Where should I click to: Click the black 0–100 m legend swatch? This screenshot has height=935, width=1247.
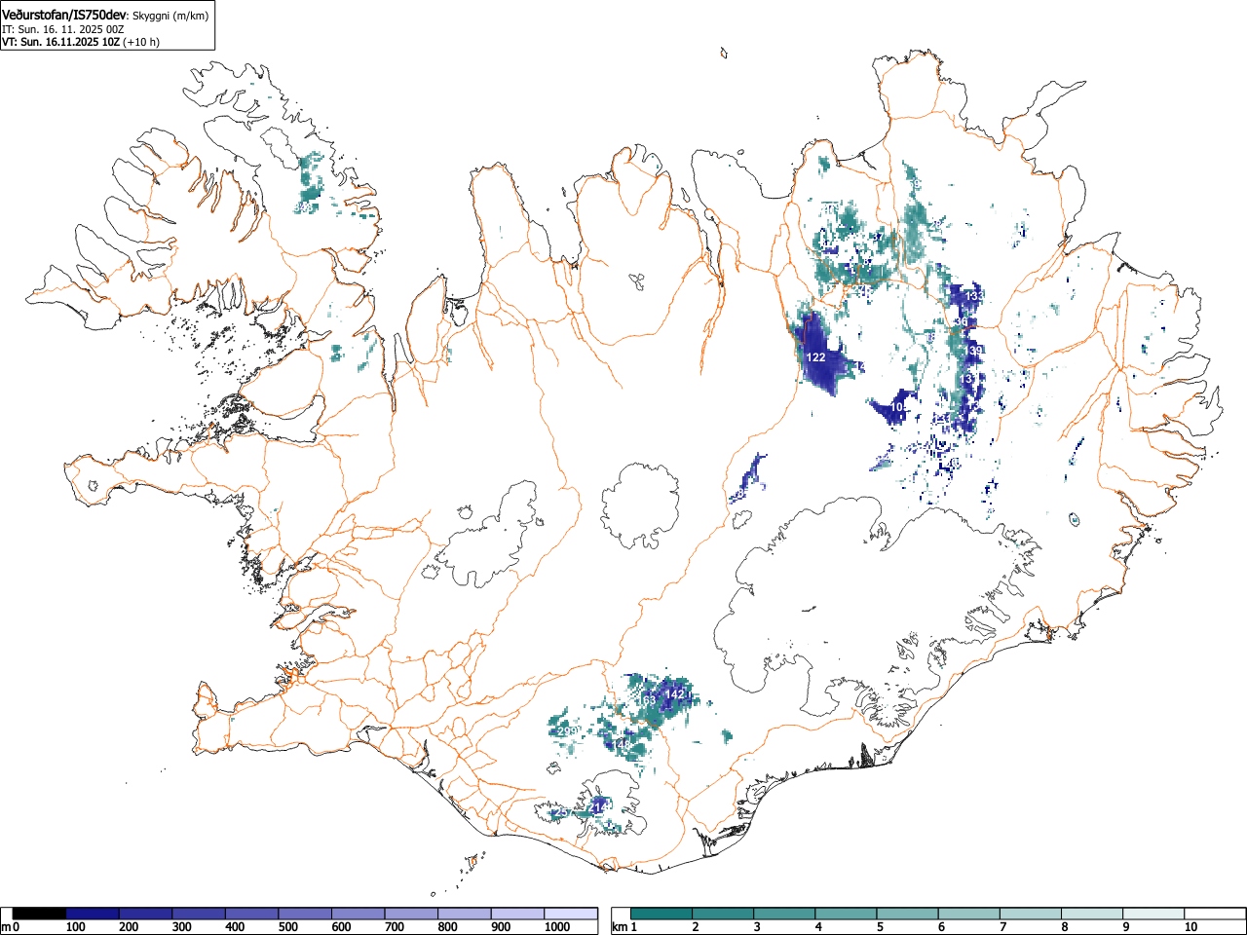(39, 914)
